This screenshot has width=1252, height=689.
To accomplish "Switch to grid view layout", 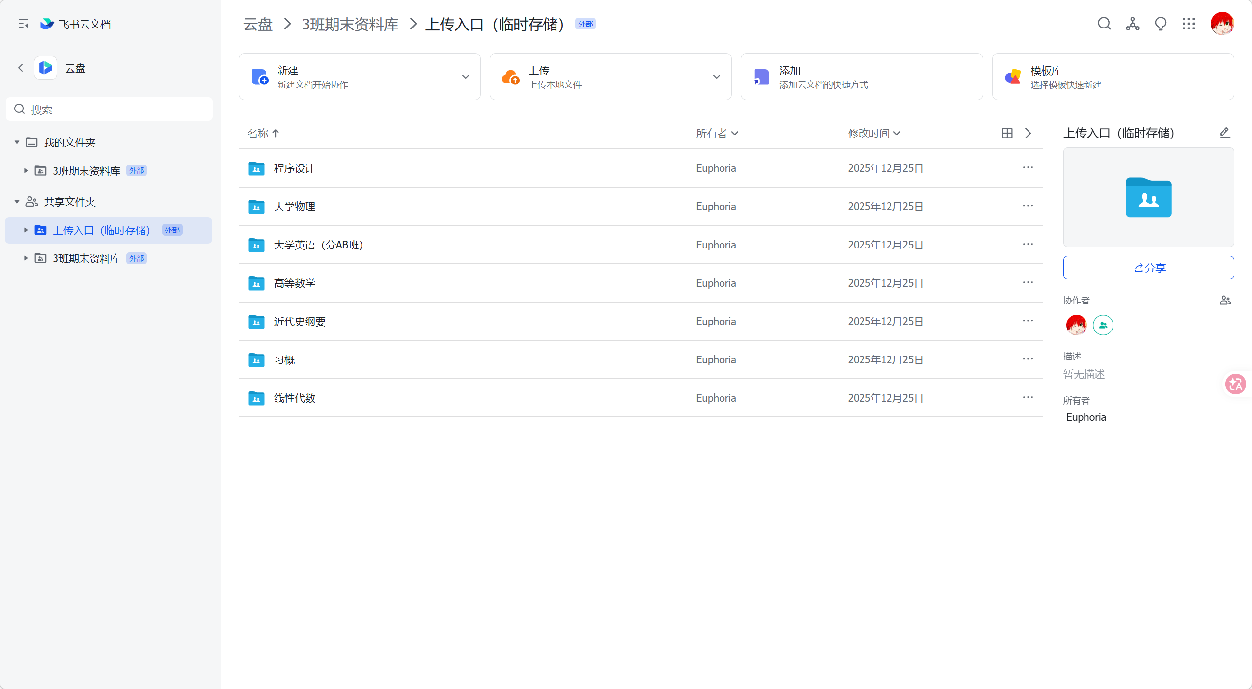I will [x=1007, y=133].
